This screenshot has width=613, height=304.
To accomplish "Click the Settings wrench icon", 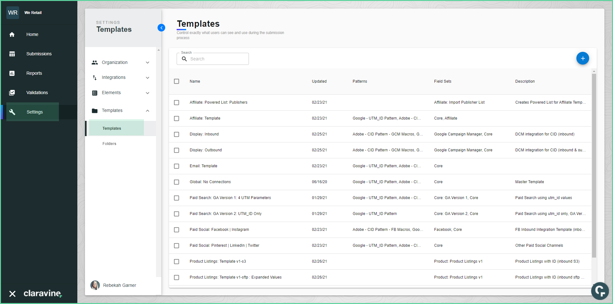I will (12, 112).
